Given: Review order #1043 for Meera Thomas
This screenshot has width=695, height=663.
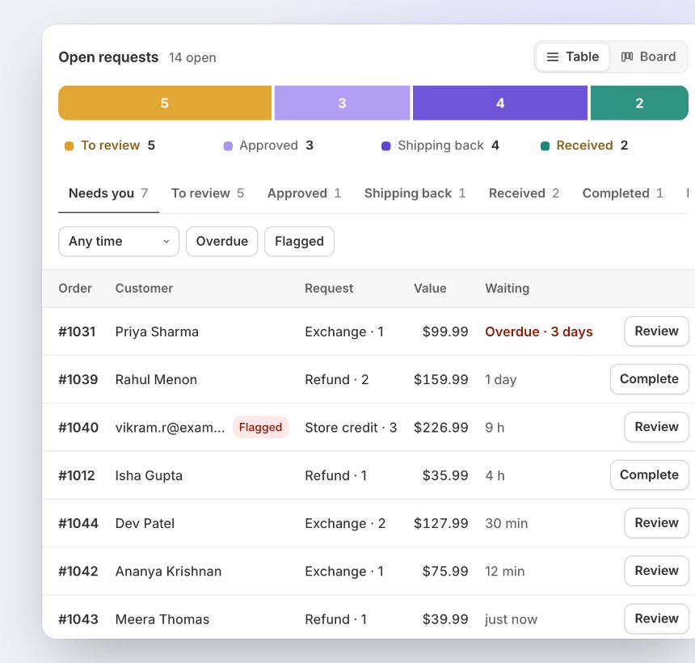Looking at the screenshot, I should pos(656,619).
